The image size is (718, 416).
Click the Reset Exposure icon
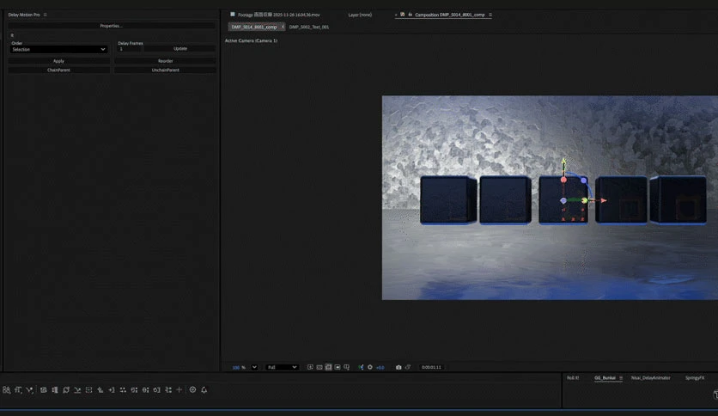click(370, 367)
